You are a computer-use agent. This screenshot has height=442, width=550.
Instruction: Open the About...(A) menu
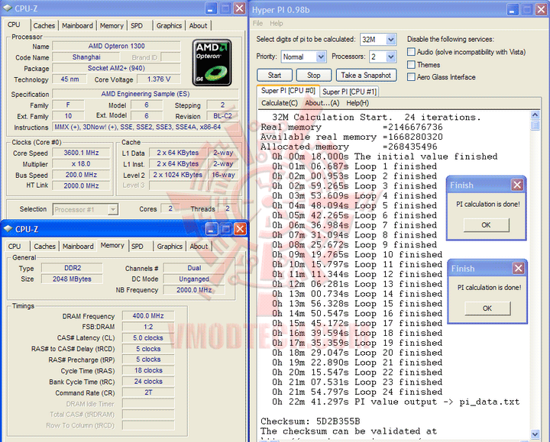tap(322, 103)
